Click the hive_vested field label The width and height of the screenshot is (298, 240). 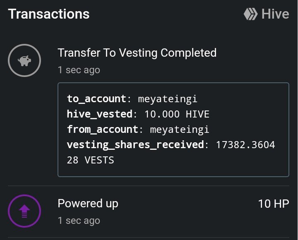pyautogui.click(x=100, y=114)
